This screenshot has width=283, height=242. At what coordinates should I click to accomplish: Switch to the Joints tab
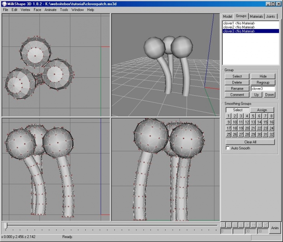pyautogui.click(x=271, y=17)
